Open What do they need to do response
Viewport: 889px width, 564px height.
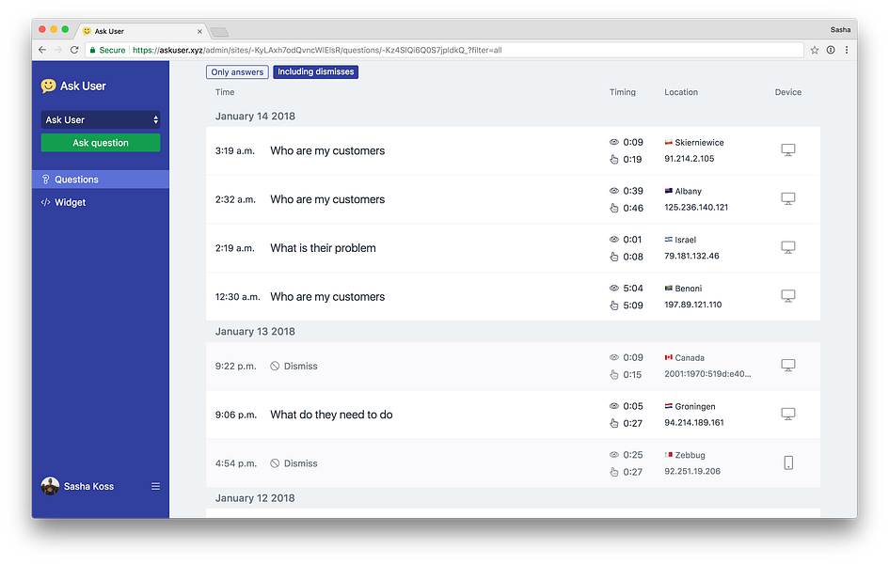[513, 415]
